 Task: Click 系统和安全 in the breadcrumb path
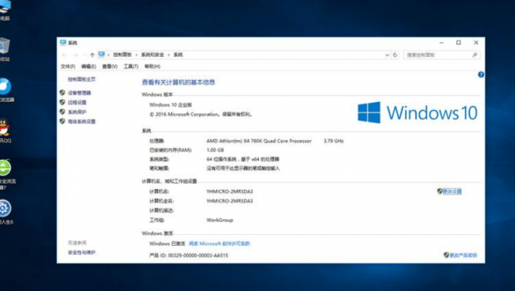pyautogui.click(x=152, y=55)
